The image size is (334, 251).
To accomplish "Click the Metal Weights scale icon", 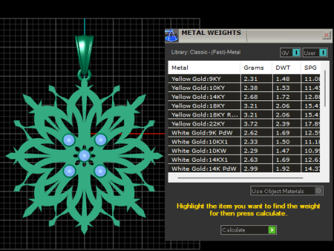I will pos(172,36).
